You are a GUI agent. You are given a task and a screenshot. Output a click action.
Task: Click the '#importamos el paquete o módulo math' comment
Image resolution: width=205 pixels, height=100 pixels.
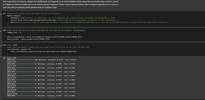[48, 47]
